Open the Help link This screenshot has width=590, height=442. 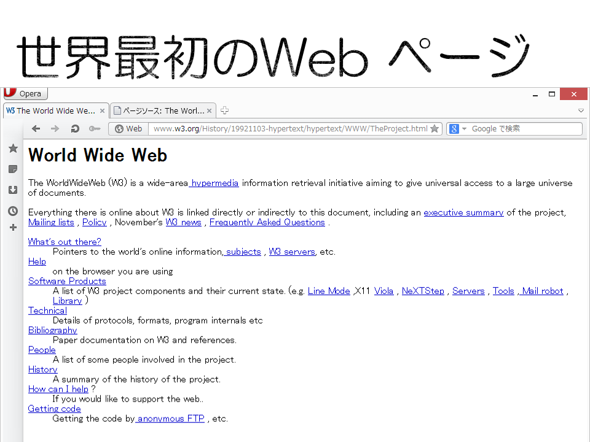pyautogui.click(x=37, y=262)
